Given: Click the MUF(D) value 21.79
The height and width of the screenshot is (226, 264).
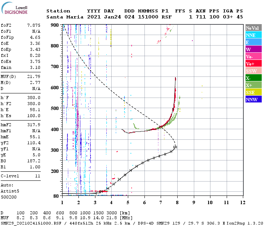Looking at the screenshot, I should [x=34, y=76].
